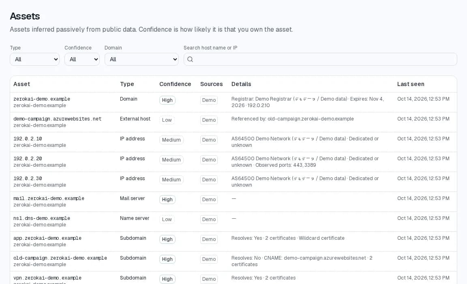
Task: Open vpn.zerokai-demo.example asset
Action: tap(47, 278)
